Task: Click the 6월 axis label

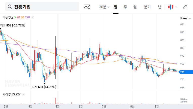Action: [81, 106]
